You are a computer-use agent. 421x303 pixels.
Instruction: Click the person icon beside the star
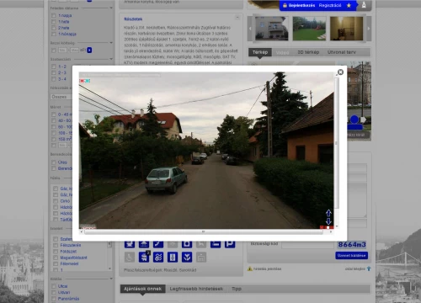click(364, 5)
